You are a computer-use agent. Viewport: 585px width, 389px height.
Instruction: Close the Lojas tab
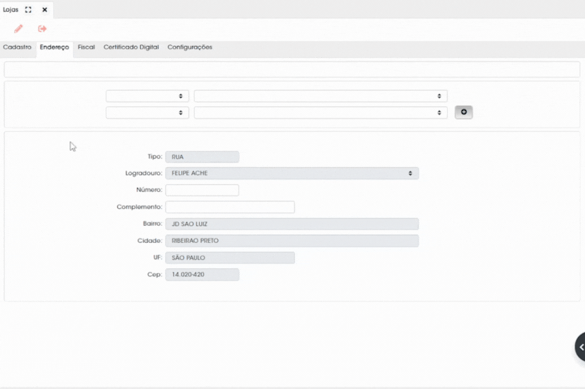tap(45, 10)
